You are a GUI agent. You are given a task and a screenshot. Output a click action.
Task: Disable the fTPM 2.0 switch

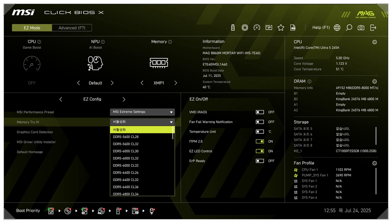point(260,141)
